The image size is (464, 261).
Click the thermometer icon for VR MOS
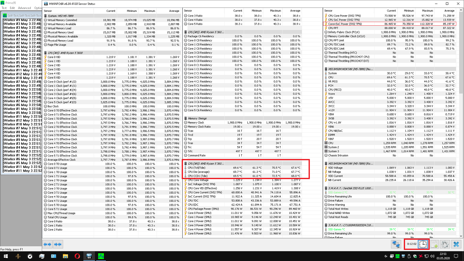coord(326,82)
